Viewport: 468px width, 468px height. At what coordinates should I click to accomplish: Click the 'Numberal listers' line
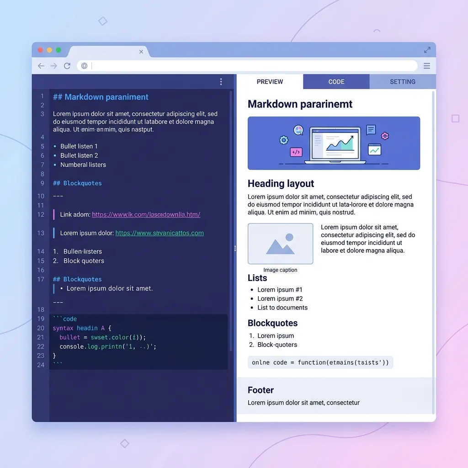[x=83, y=165]
